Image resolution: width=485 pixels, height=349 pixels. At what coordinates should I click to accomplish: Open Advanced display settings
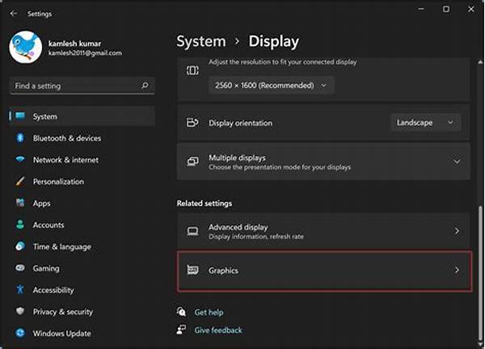pos(323,231)
